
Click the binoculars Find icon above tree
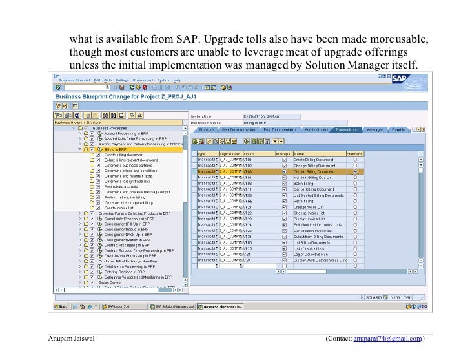(105, 115)
